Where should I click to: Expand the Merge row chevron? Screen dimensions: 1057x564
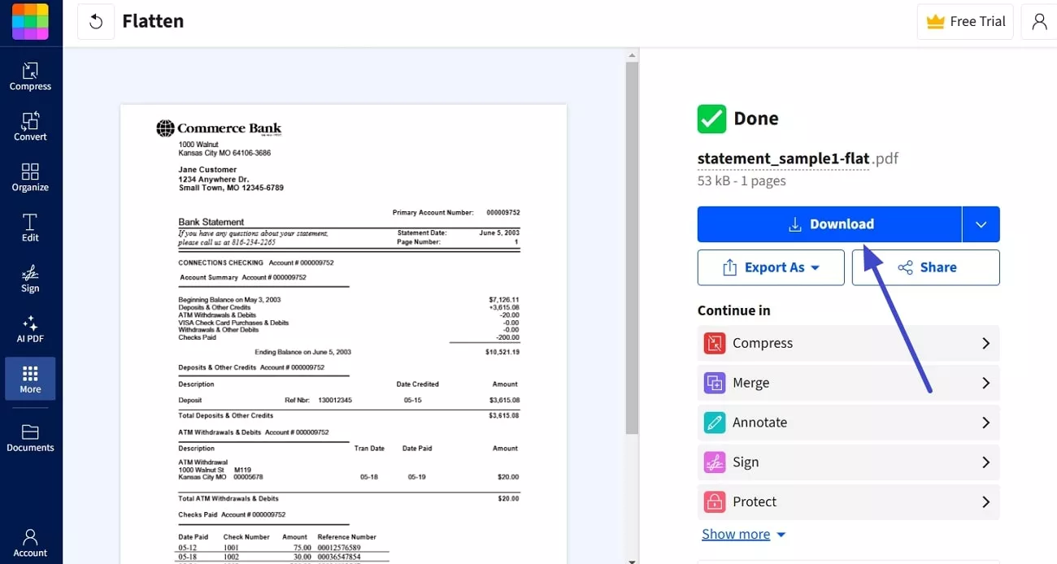985,383
